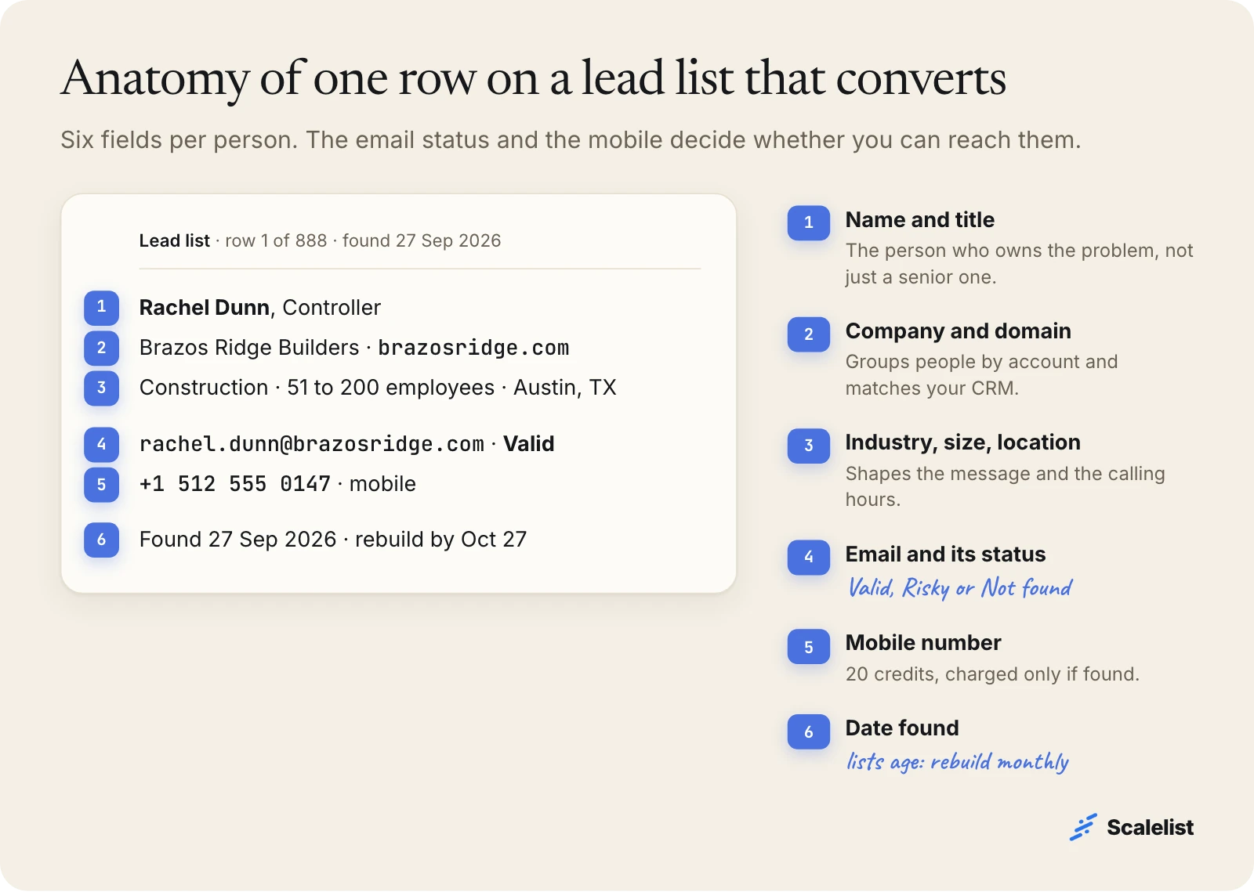
Task: Click badge 6 beside the Date found heading
Action: click(808, 732)
